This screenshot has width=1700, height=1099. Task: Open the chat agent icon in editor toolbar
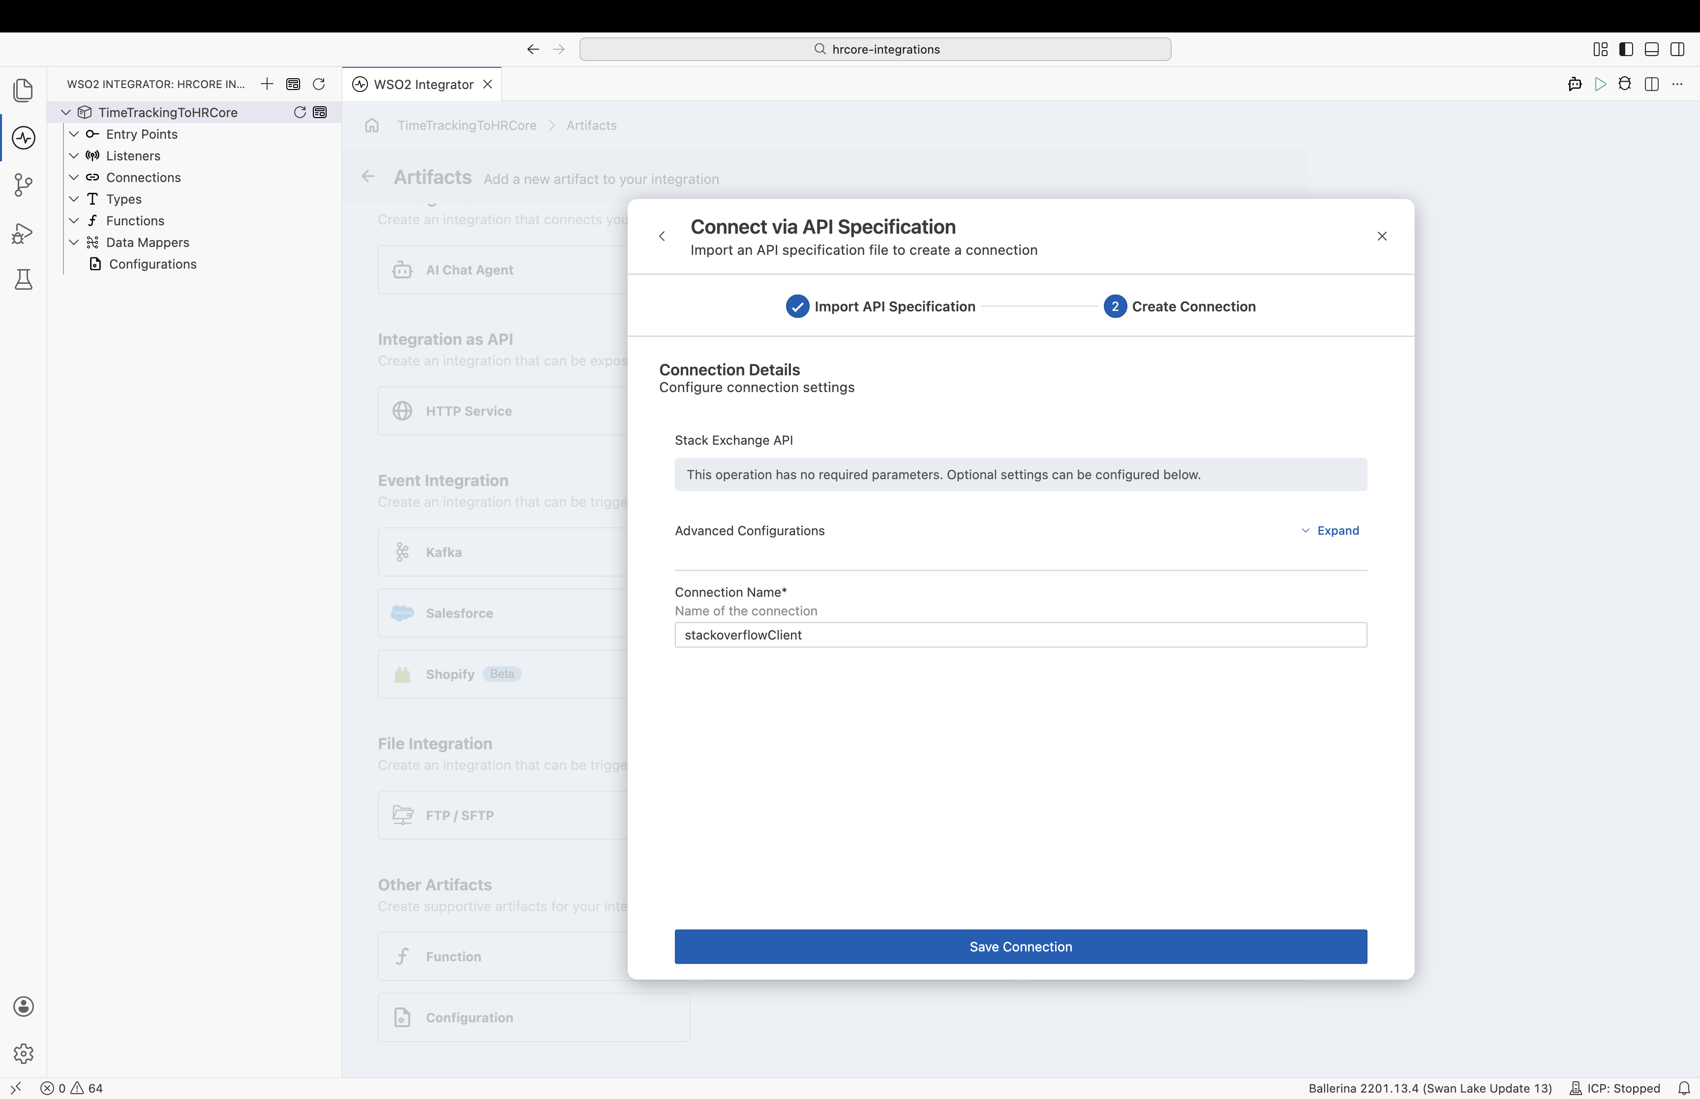pyautogui.click(x=1575, y=84)
